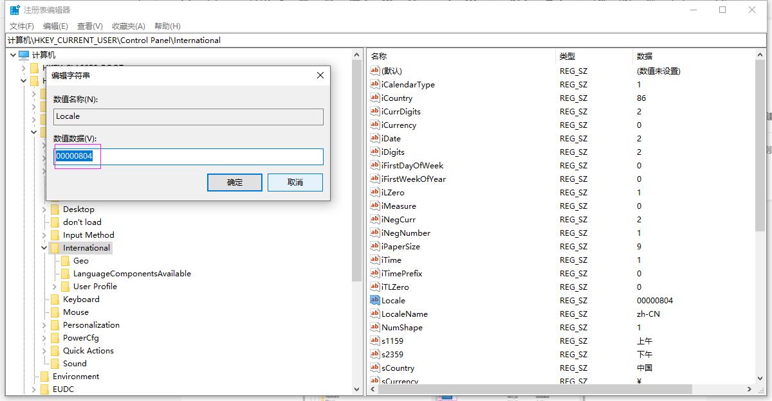Click the folder icon of International key
Screen dimensions: 772x401
(54, 247)
